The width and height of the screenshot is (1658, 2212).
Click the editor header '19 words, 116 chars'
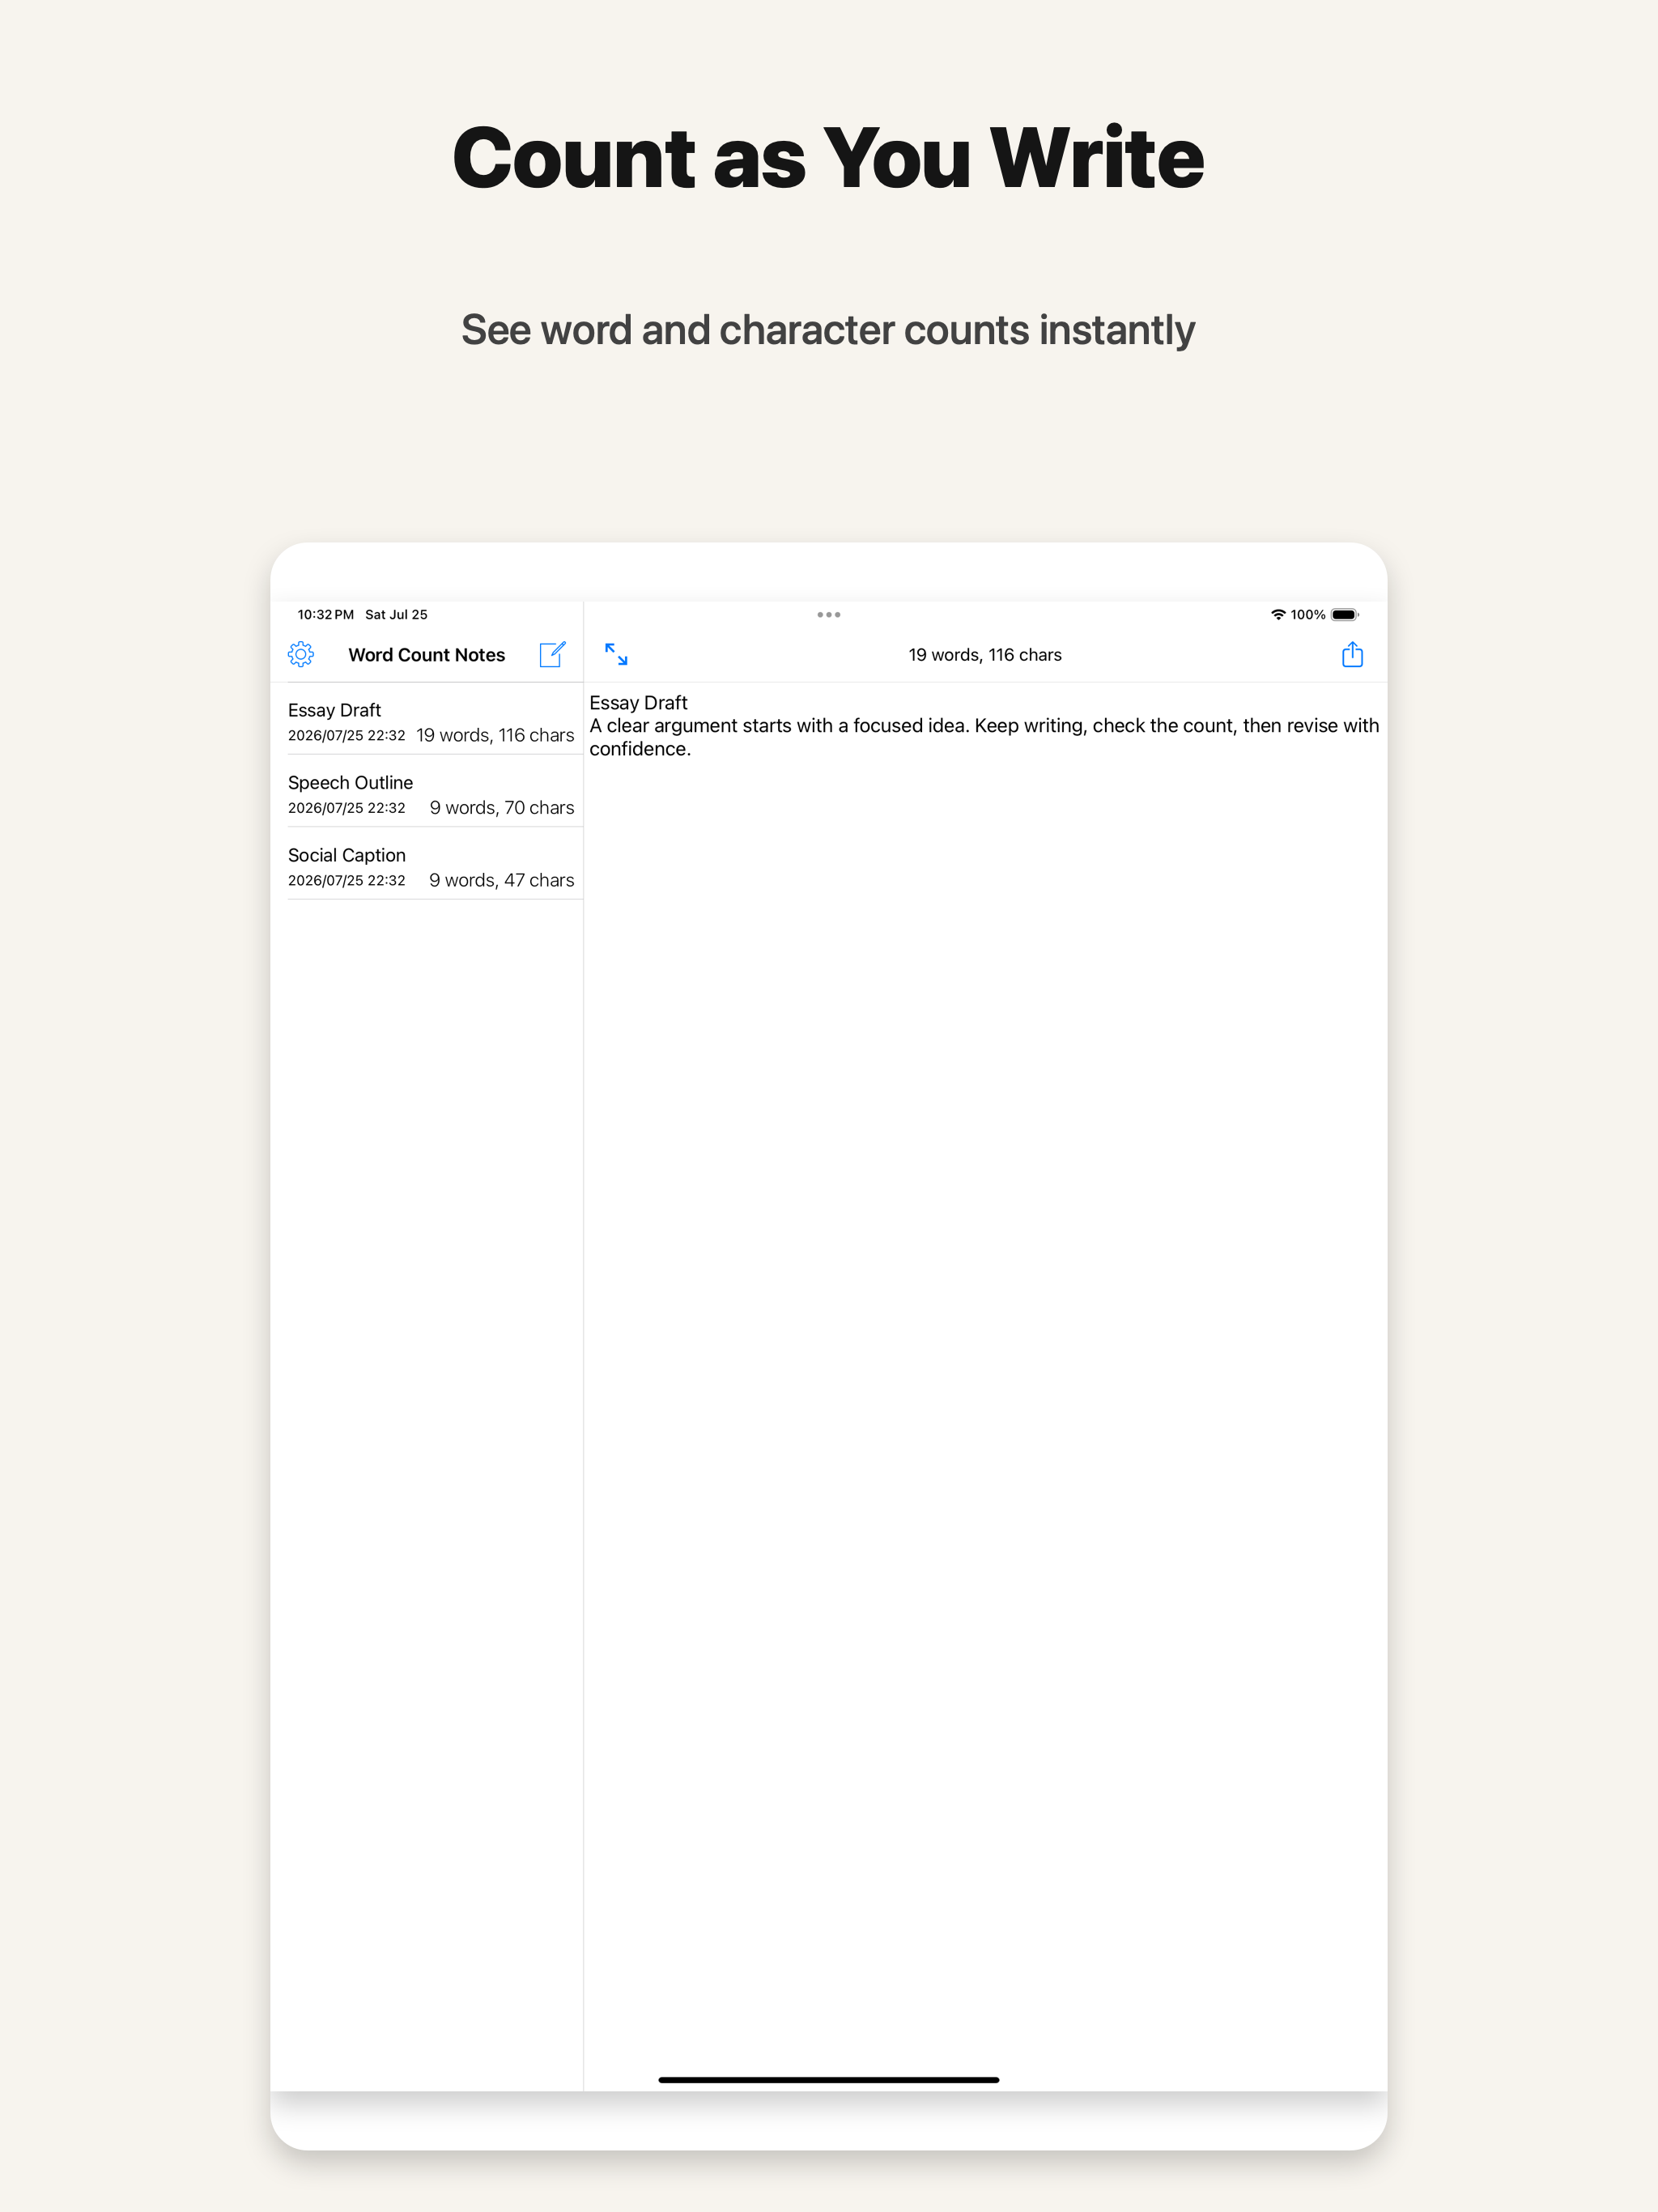(x=985, y=654)
